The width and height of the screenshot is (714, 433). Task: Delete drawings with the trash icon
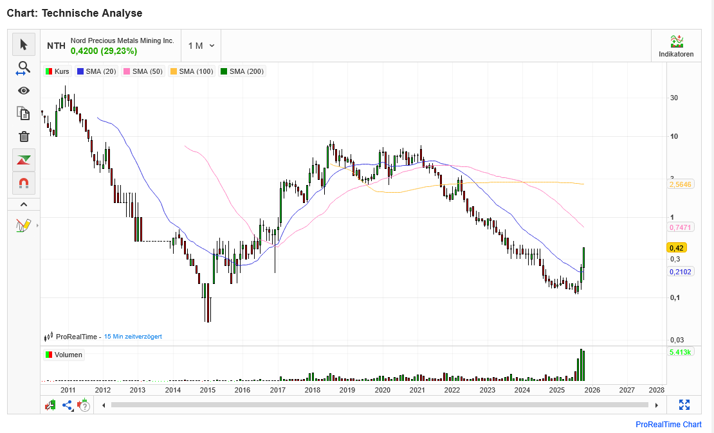coord(24,136)
